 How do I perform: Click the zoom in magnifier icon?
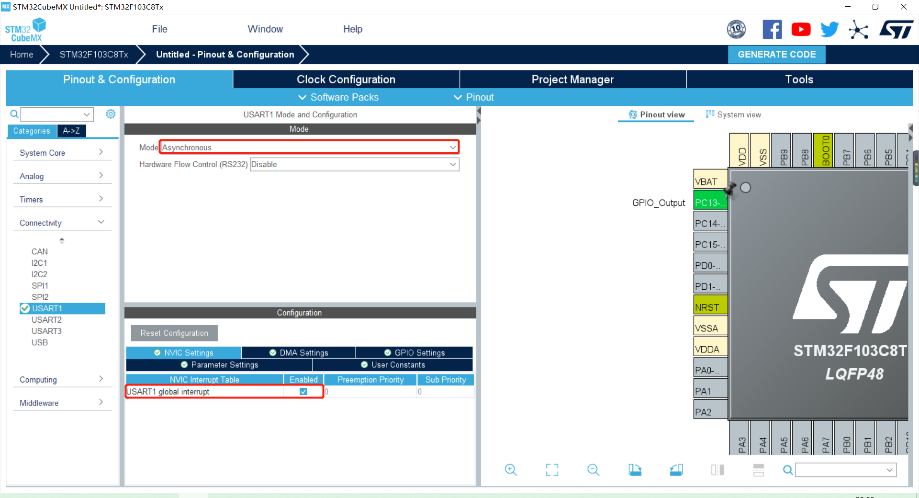(x=511, y=470)
